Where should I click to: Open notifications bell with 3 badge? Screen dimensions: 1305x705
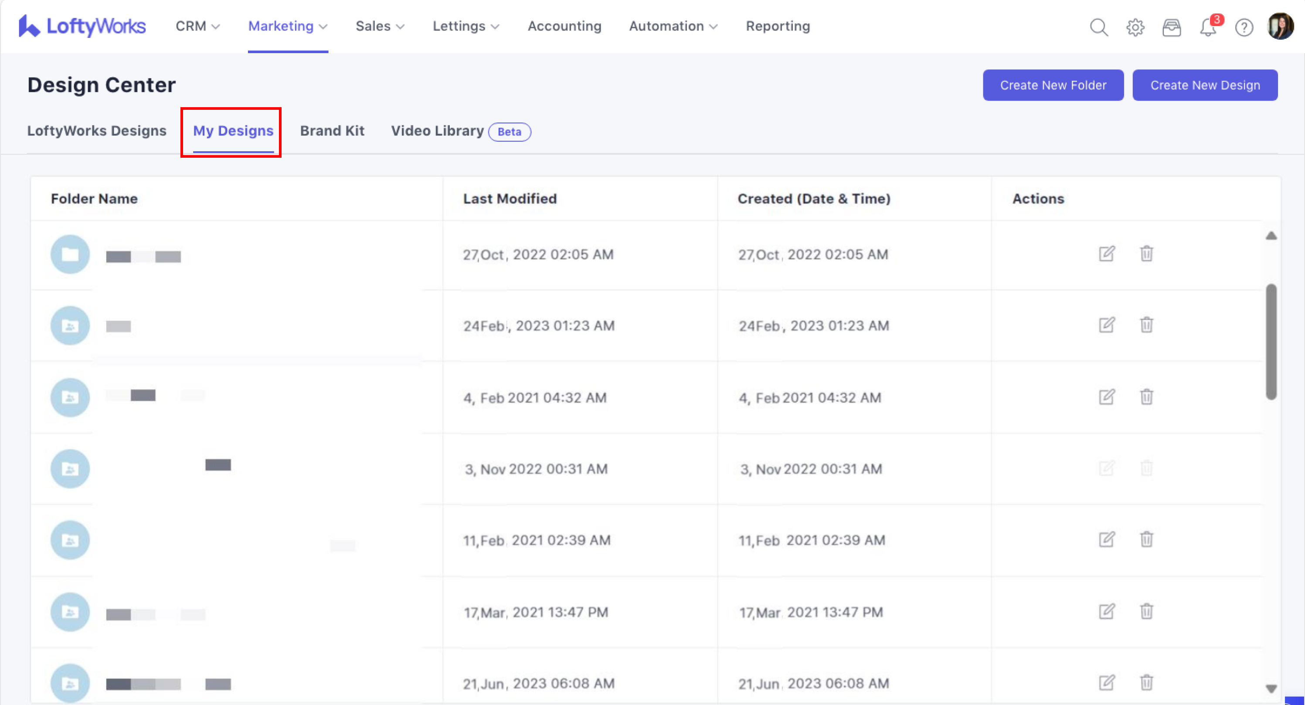(1208, 27)
